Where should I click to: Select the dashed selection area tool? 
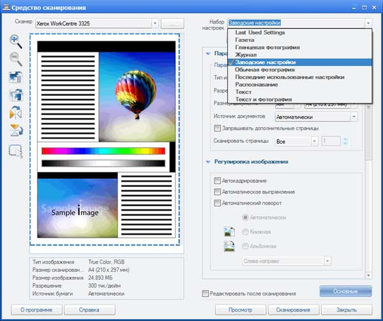16,151
